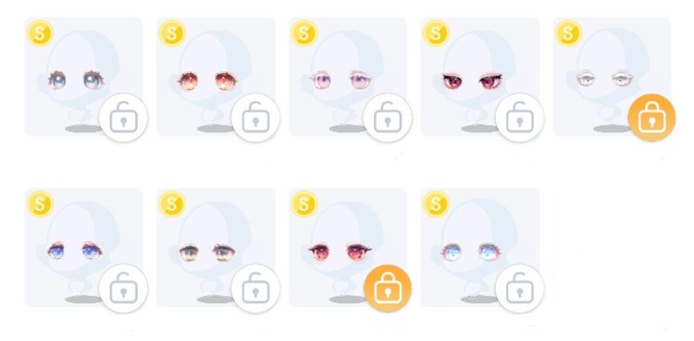This screenshot has height=341, width=694.
Task: Click coin badge on gray-blue eyes item
Action: [x=40, y=33]
